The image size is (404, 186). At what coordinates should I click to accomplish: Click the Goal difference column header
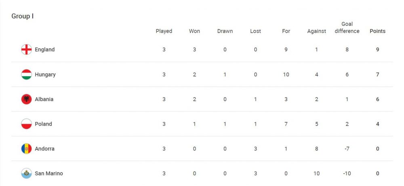click(347, 27)
